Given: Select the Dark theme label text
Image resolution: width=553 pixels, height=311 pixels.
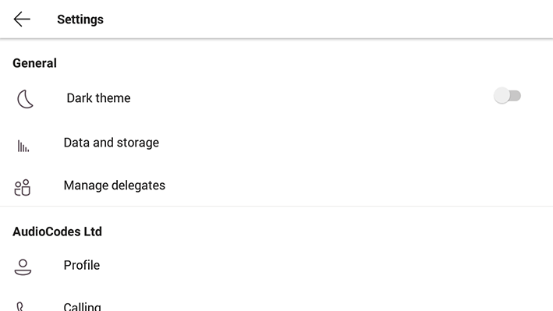Looking at the screenshot, I should [x=98, y=98].
